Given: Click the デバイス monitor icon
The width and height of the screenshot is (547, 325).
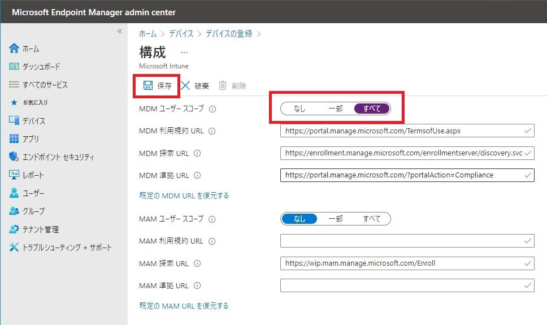Looking at the screenshot, I should [14, 120].
